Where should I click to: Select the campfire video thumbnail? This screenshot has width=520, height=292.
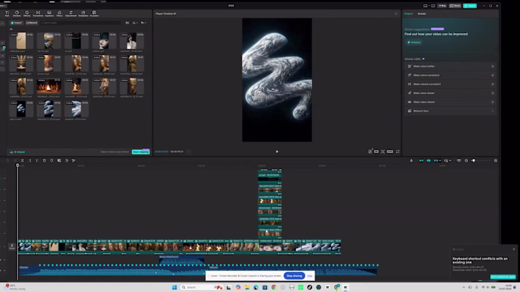click(49, 86)
